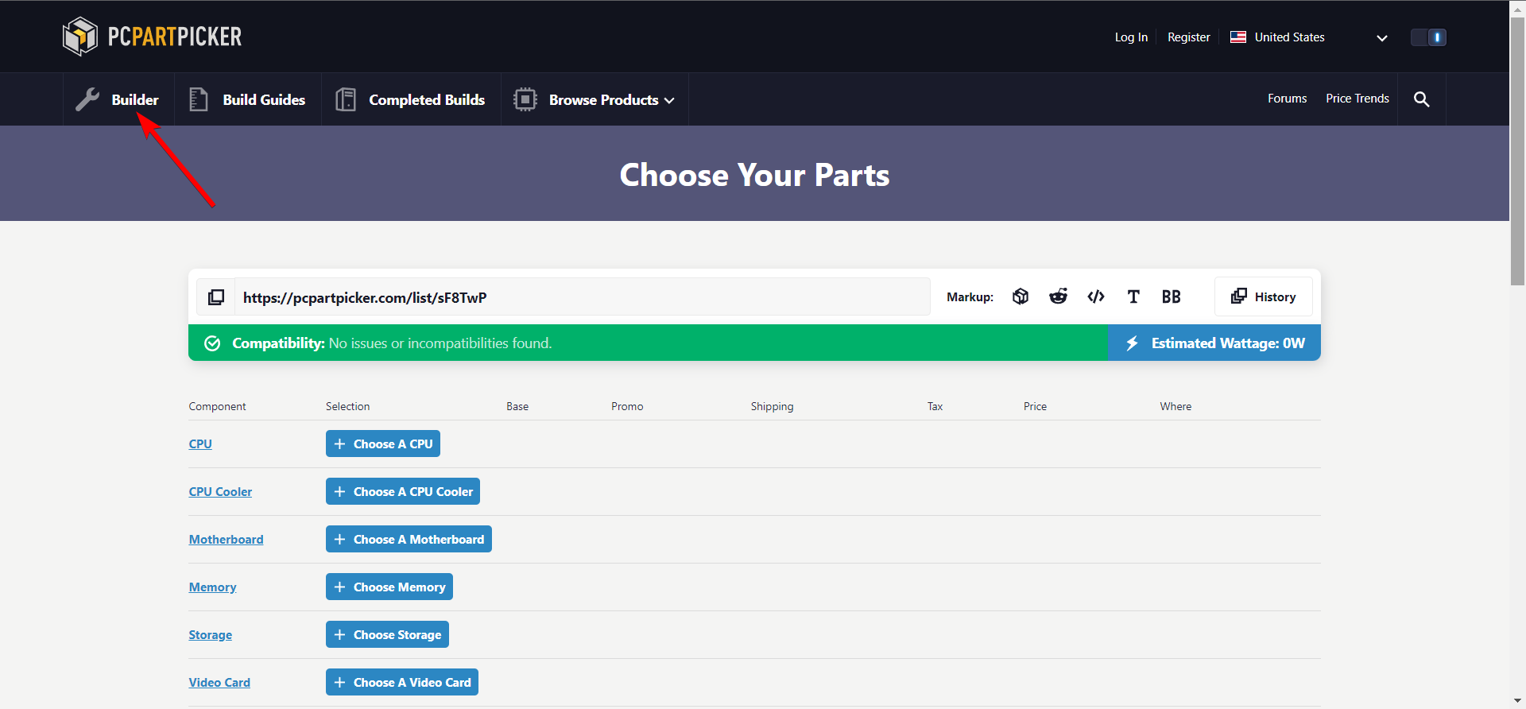
Task: Open Browse Products menu
Action: 595,99
